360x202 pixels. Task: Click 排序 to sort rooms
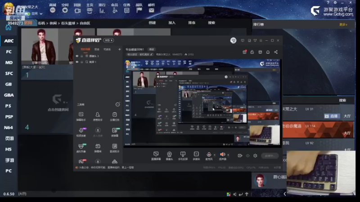[x=192, y=23]
